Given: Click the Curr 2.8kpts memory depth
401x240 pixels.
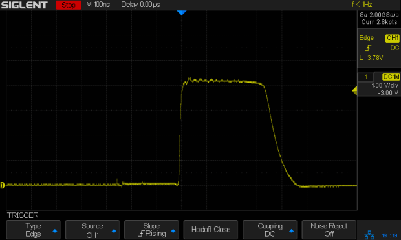Looking at the screenshot, I should [379, 22].
